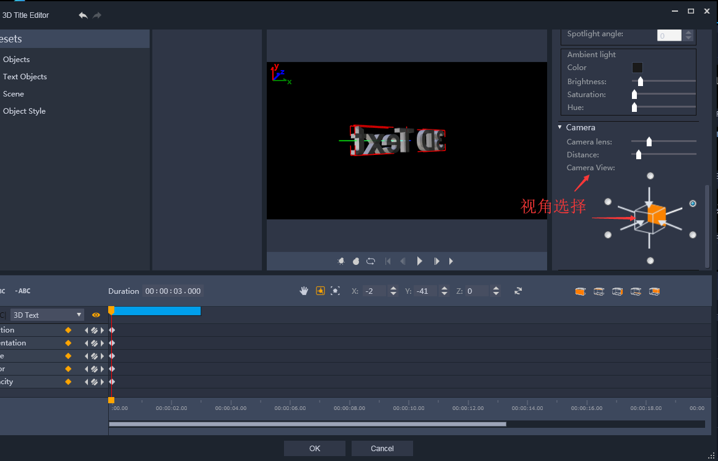The width and height of the screenshot is (718, 461).
Task: Open the Text Objects preset category
Action: coord(25,77)
